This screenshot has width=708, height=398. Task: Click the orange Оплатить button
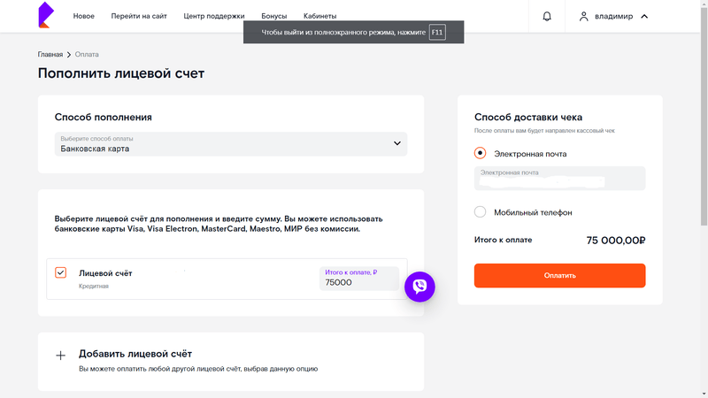pyautogui.click(x=559, y=275)
